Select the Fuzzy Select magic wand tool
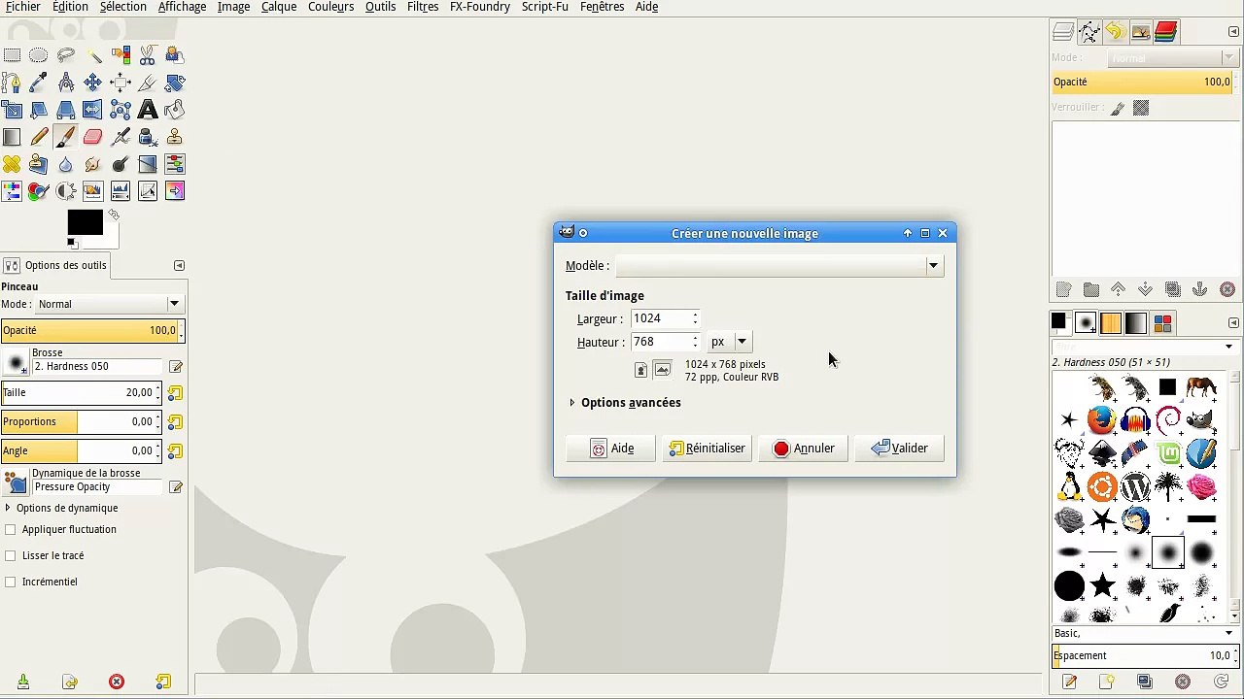The height and width of the screenshot is (699, 1244). point(93,55)
